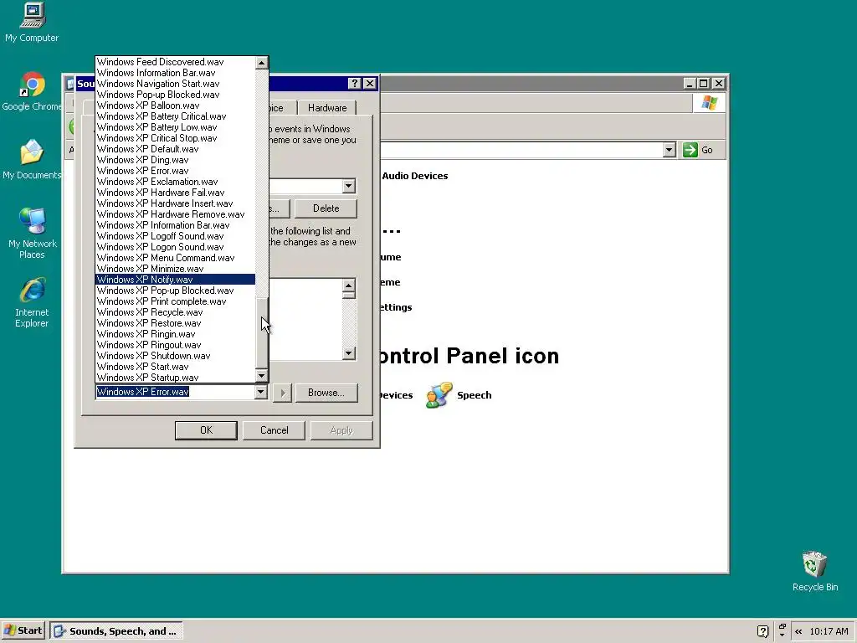857x643 pixels.
Task: Click the Windows flag logo in toolbar
Action: pyautogui.click(x=710, y=103)
